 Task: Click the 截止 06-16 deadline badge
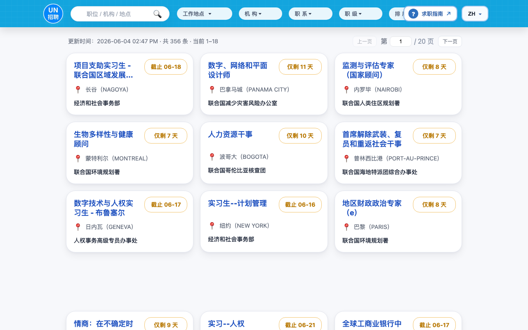click(x=300, y=205)
